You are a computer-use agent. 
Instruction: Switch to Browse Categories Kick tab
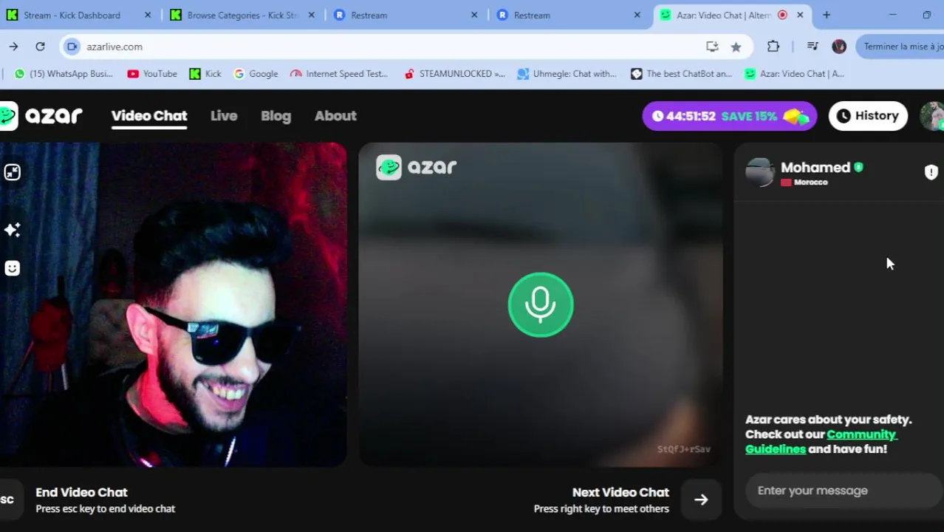pyautogui.click(x=242, y=15)
